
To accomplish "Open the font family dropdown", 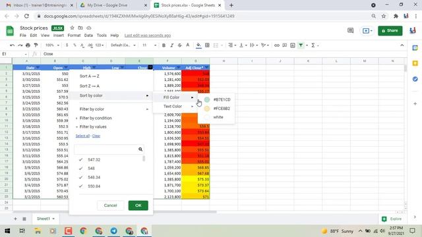I will click(123, 45).
